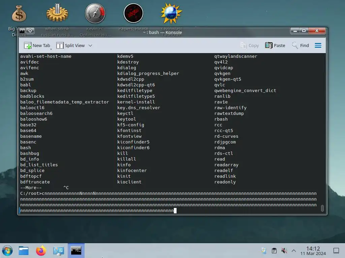This screenshot has width=345, height=258.
Task: Close the Konsole window
Action: tap(317, 31)
